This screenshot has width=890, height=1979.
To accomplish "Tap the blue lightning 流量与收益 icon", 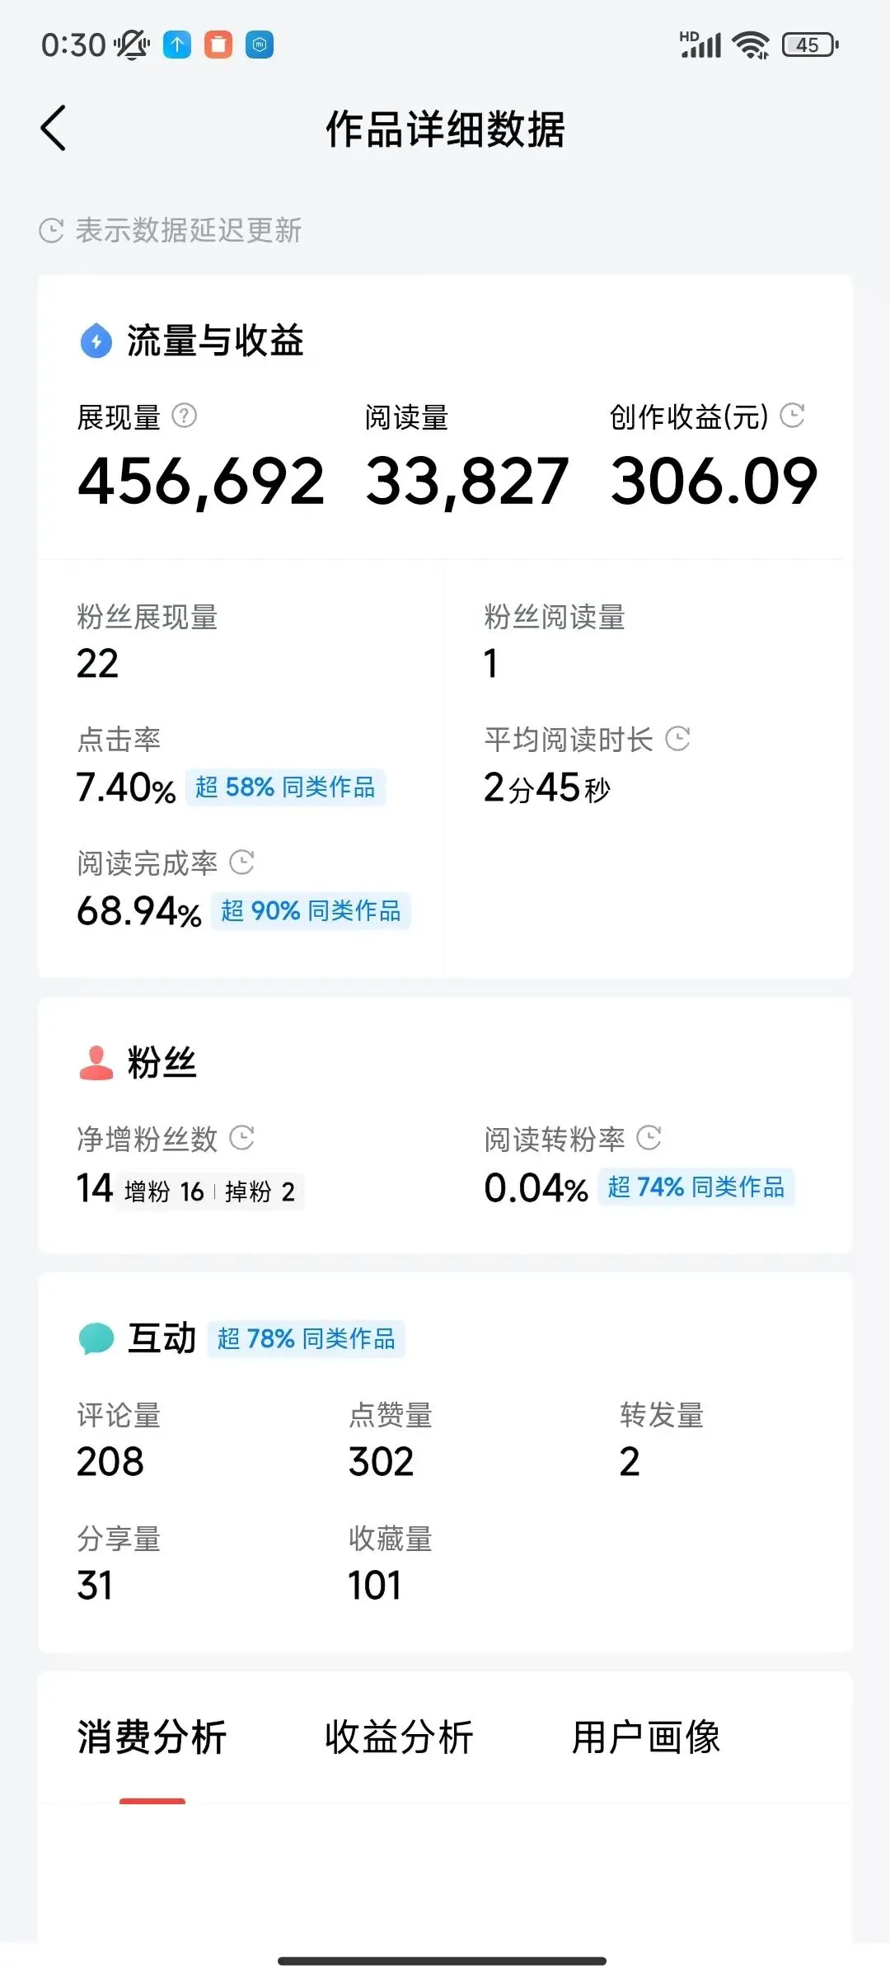I will coord(96,341).
